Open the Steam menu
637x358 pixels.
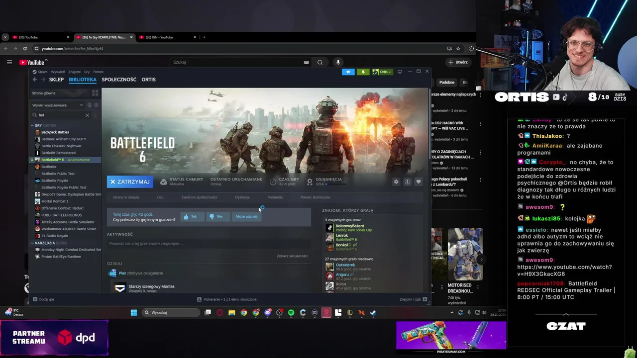(40, 72)
